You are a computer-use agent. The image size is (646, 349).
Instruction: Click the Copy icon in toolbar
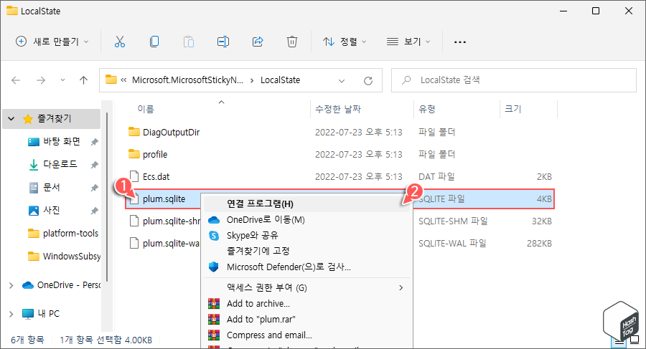click(x=154, y=42)
